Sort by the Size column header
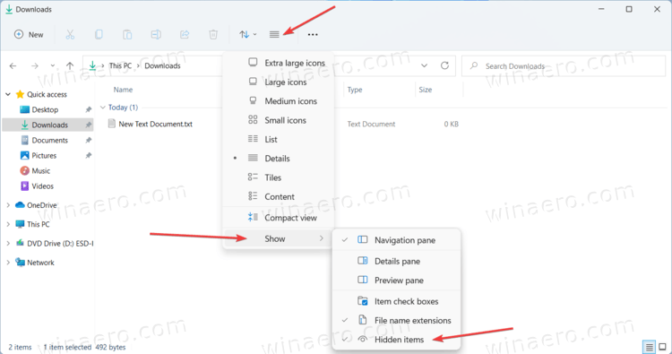 click(x=425, y=90)
